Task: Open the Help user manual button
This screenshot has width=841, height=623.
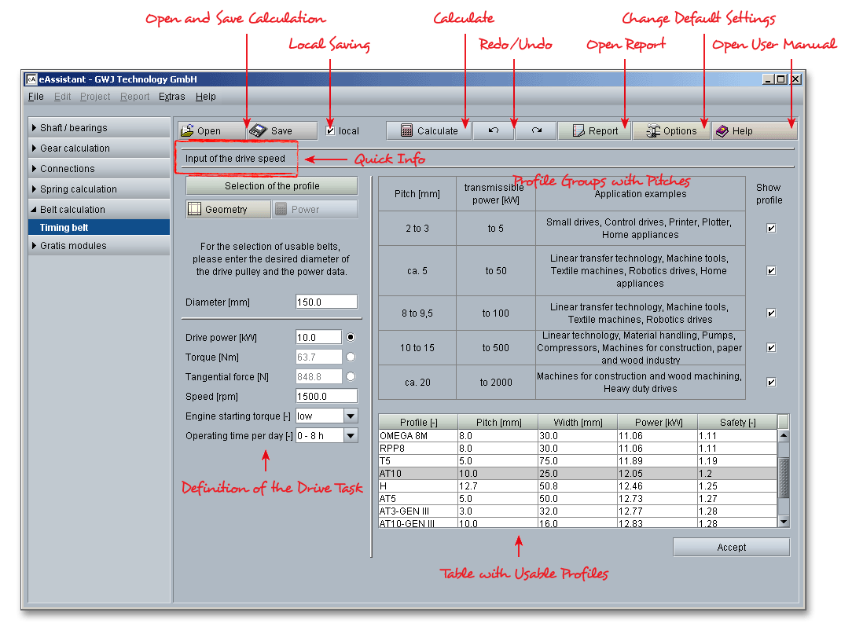Action: pos(755,131)
